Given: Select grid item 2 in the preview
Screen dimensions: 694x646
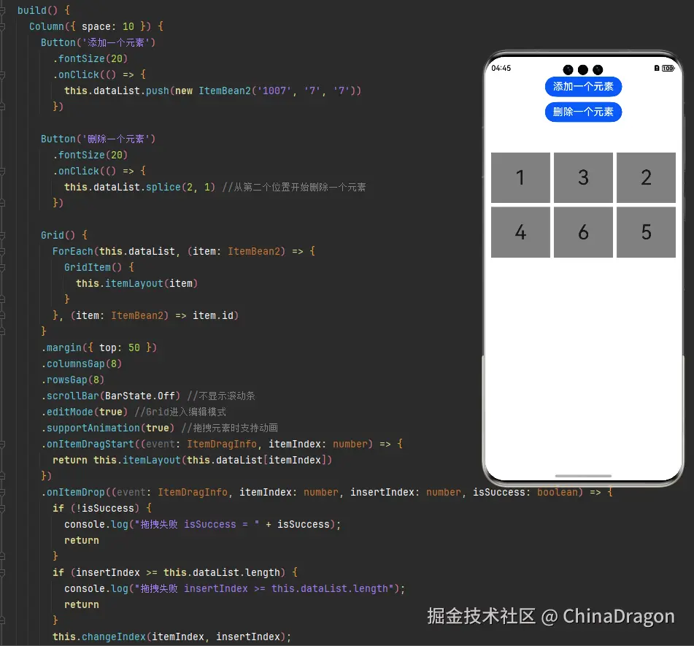Looking at the screenshot, I should 646,177.
